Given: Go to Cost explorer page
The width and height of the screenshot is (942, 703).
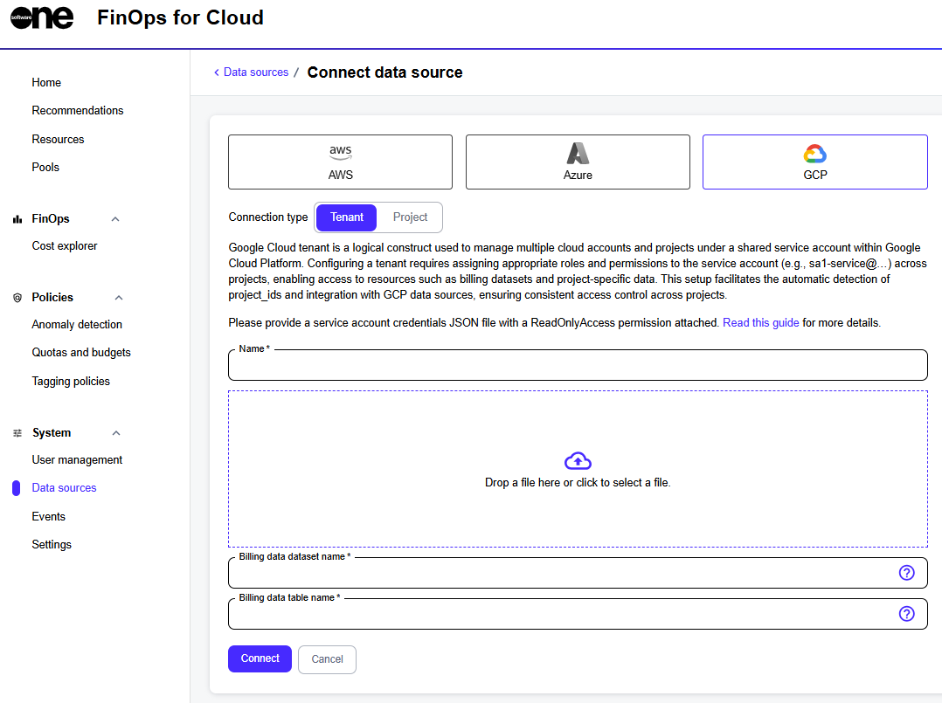Looking at the screenshot, I should (x=65, y=246).
